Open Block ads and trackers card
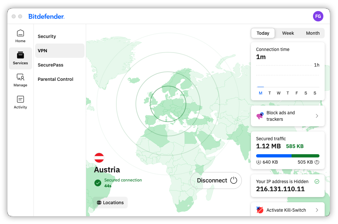 [x=288, y=116]
